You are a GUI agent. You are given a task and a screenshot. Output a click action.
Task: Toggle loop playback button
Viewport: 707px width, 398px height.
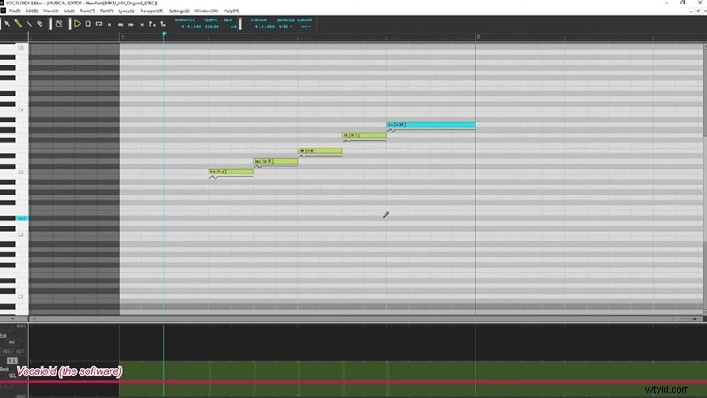pyautogui.click(x=99, y=24)
